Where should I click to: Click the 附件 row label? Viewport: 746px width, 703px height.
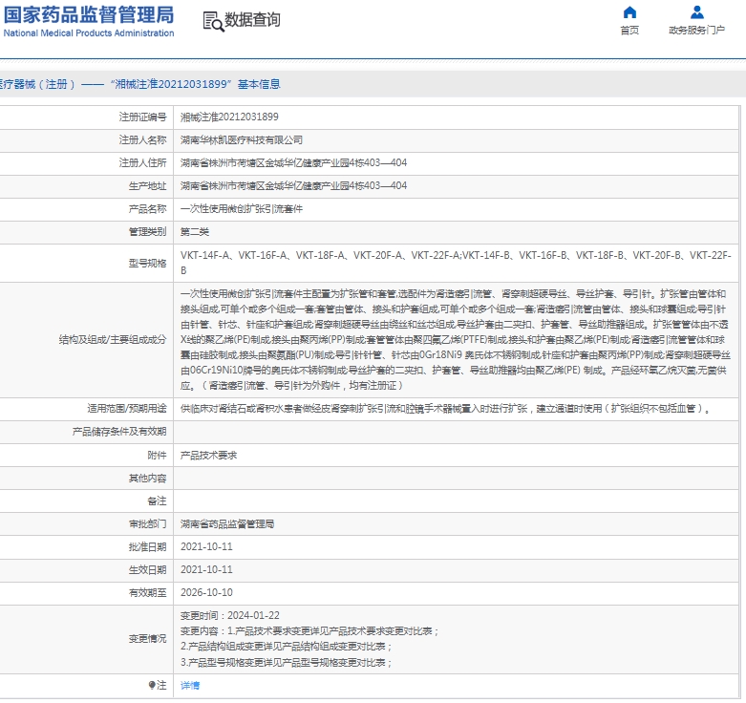tap(157, 456)
